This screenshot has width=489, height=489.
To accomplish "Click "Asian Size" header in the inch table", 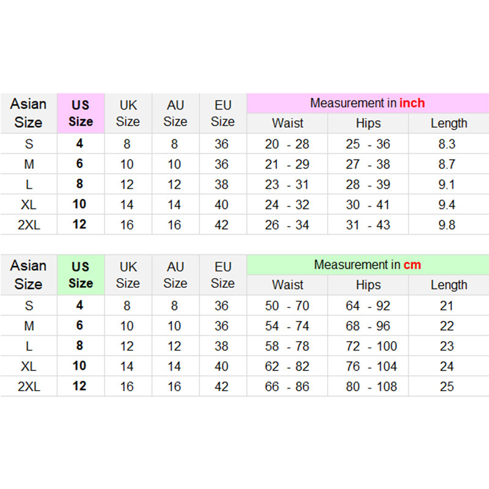I will click(29, 113).
